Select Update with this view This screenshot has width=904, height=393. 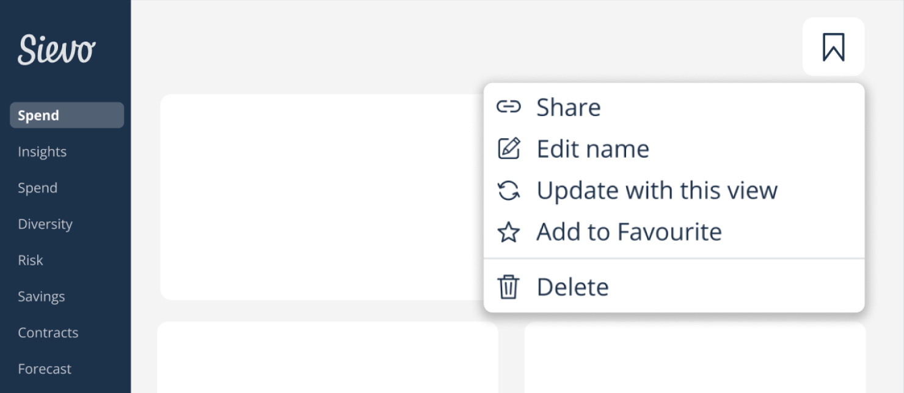click(x=657, y=191)
